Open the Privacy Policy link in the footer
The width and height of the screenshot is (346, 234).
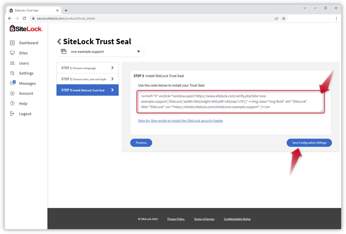coord(176,219)
